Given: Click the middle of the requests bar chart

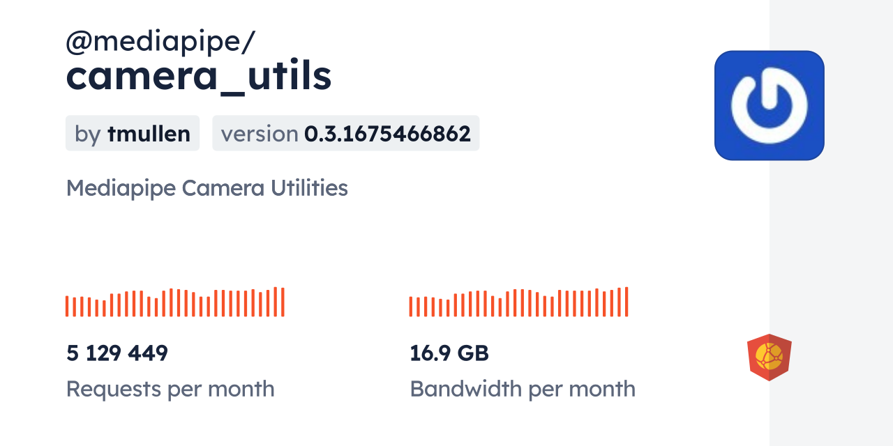Looking at the screenshot, I should pyautogui.click(x=175, y=302).
